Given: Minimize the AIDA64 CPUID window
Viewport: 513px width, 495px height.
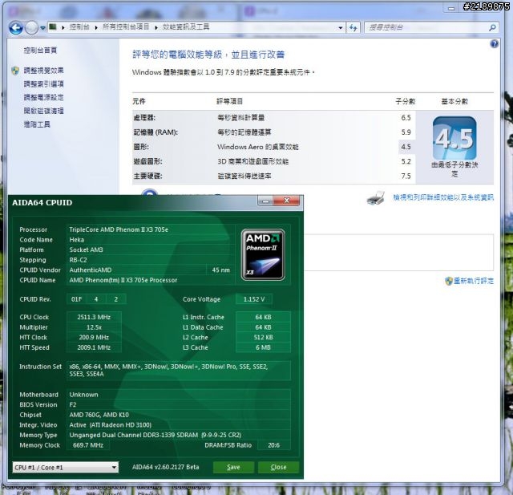Looking at the screenshot, I should [x=265, y=201].
